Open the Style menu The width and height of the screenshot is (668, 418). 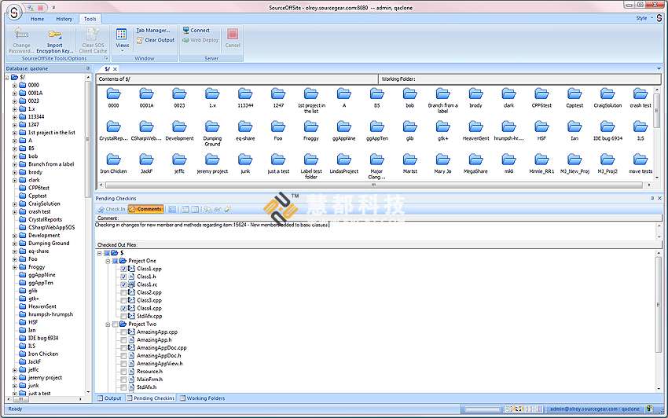(x=644, y=18)
